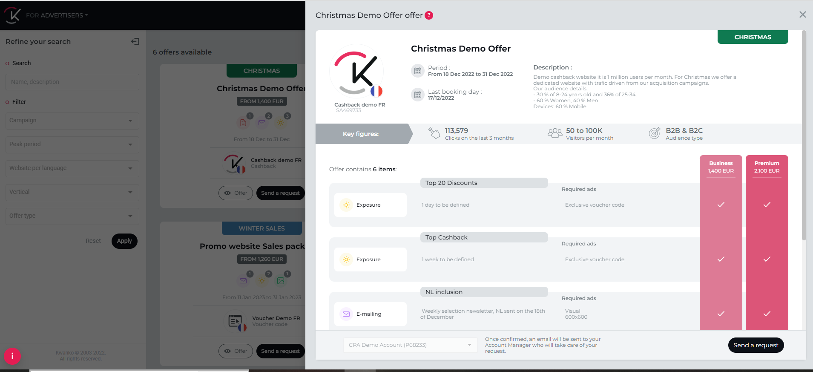Select the Premium 2,100 EUR plan

[x=767, y=167]
